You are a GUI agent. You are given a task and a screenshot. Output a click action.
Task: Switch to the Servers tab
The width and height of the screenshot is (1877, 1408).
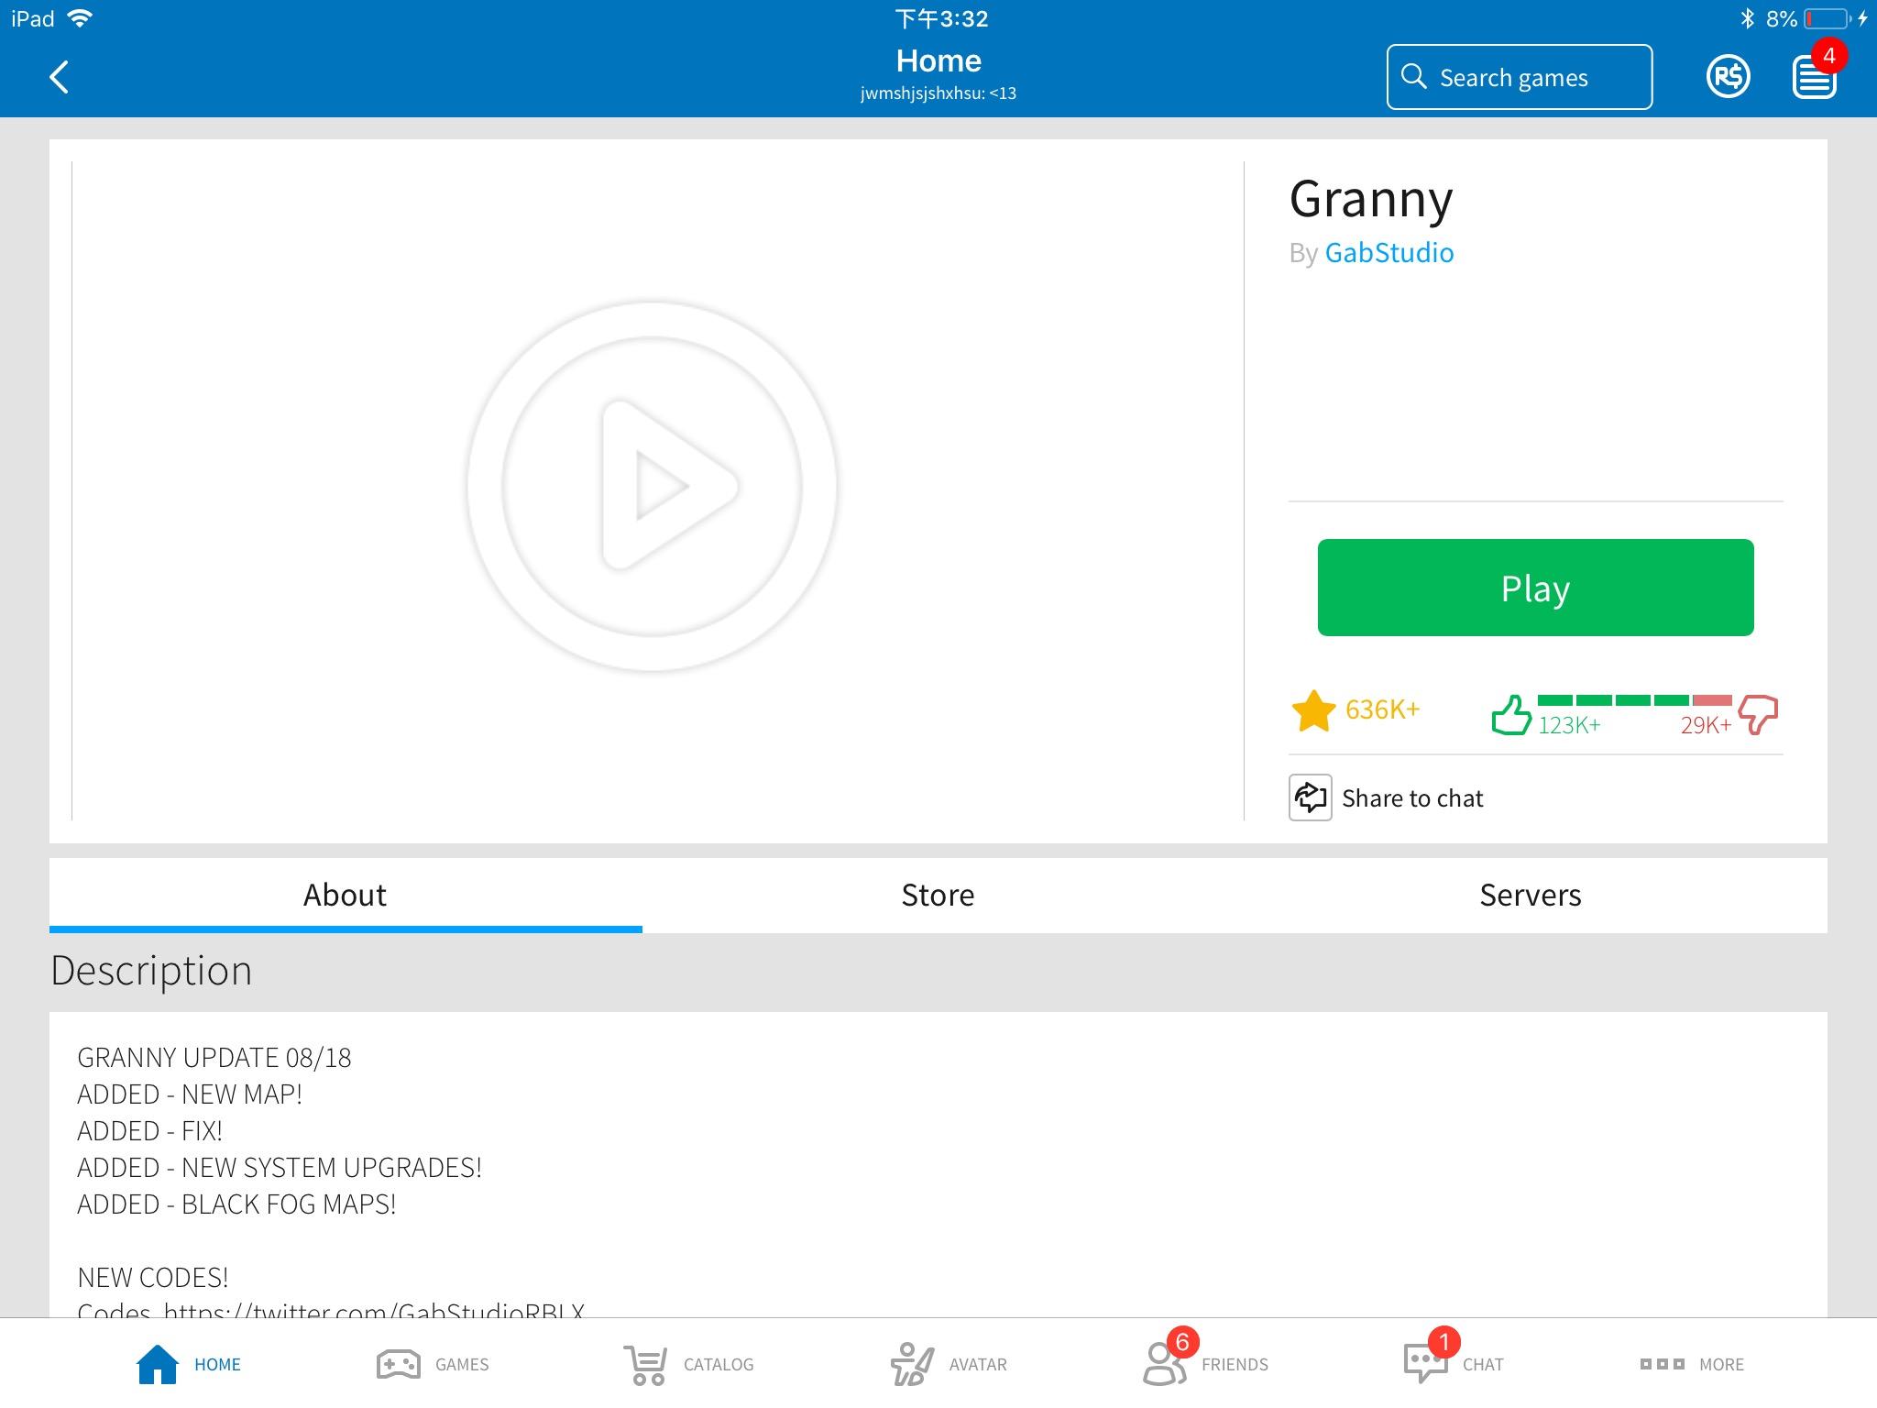pos(1530,895)
